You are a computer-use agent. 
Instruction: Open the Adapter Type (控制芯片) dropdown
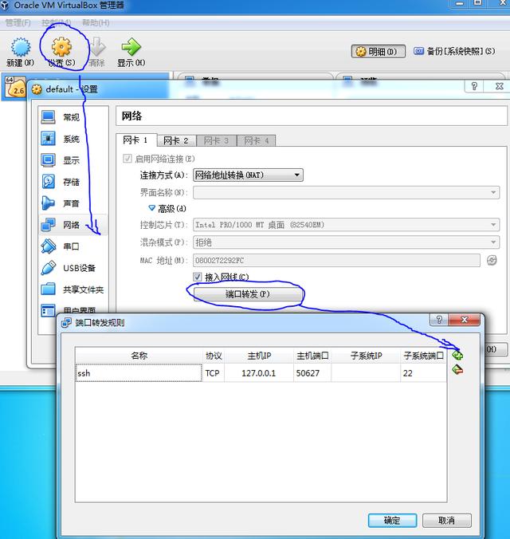pos(346,225)
